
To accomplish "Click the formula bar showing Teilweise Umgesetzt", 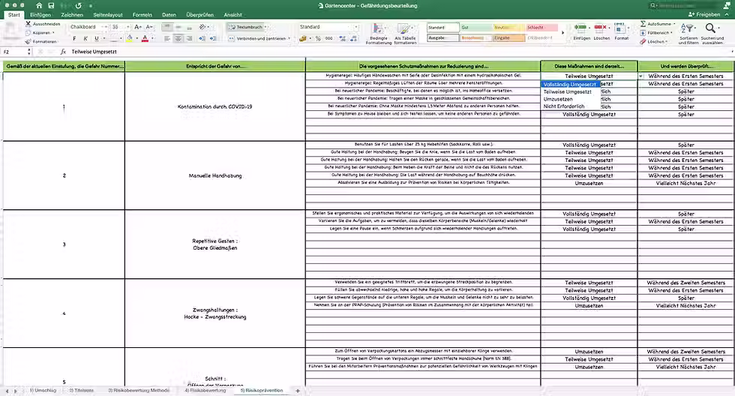I will (x=400, y=52).
